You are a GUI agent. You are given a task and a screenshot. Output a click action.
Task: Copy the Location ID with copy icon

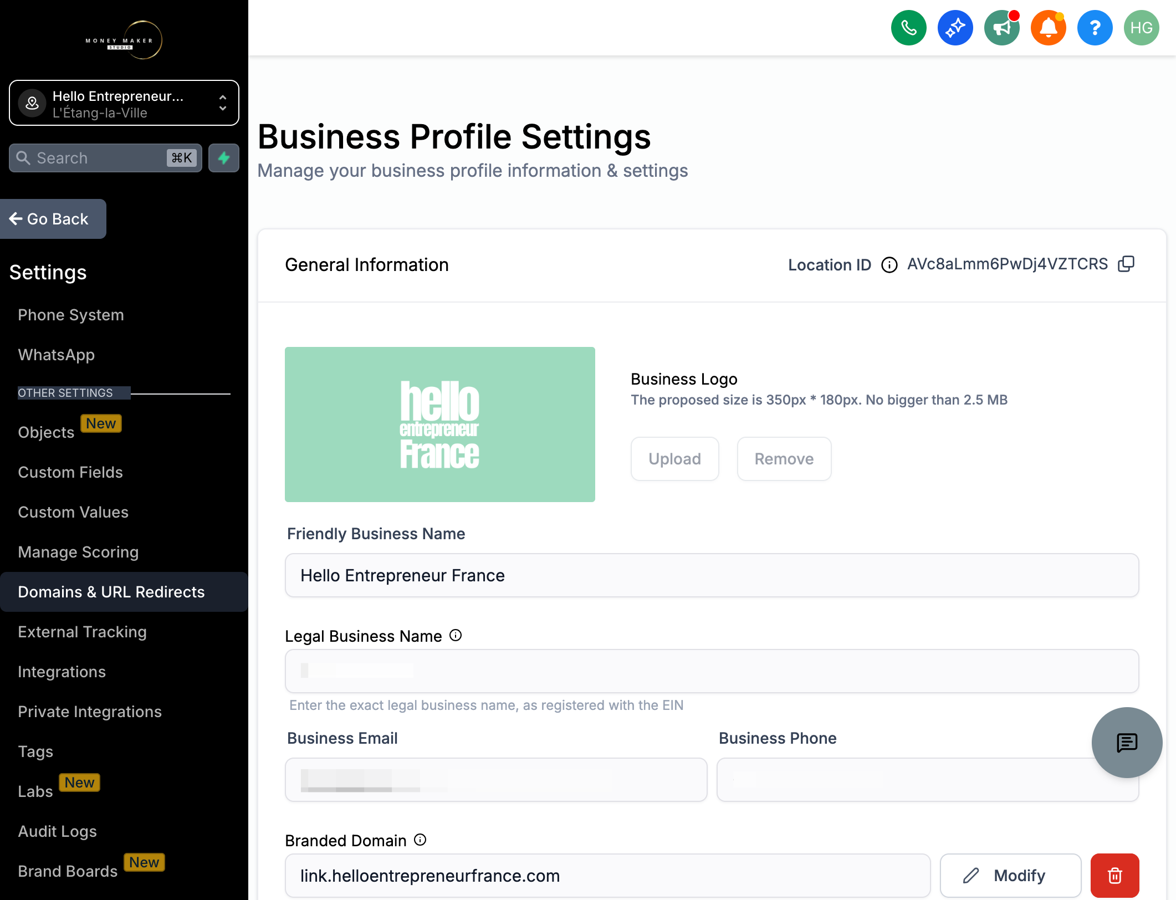coord(1126,264)
